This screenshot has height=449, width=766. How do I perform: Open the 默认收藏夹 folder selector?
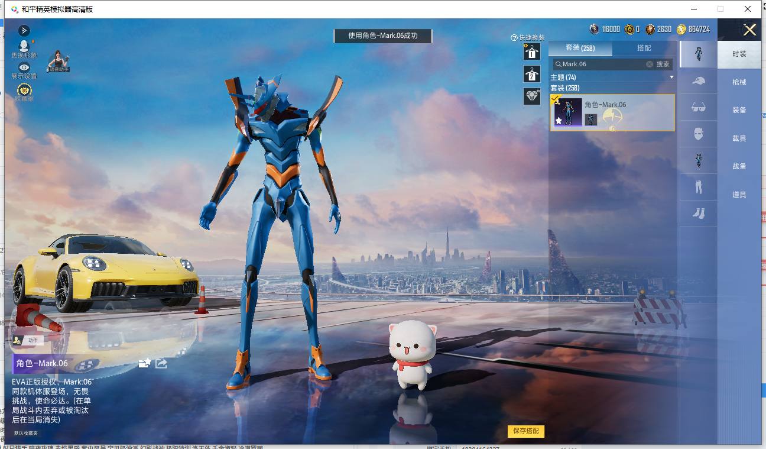click(25, 433)
